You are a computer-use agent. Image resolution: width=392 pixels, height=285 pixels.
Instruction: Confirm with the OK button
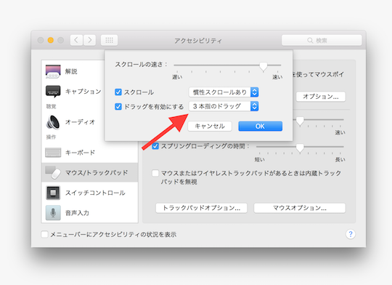[x=261, y=127]
